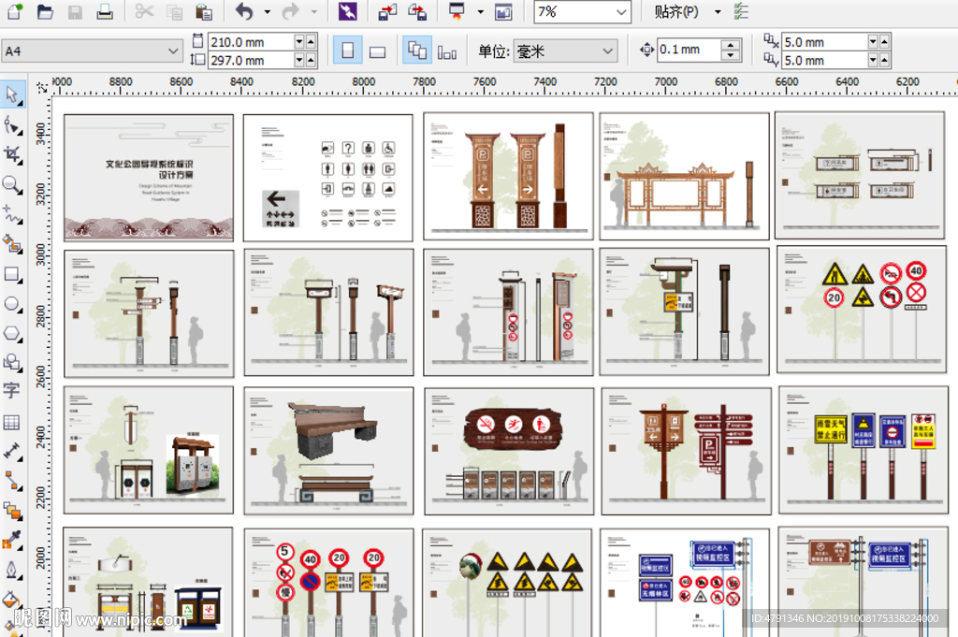Viewport: 958px width, 637px height.
Task: Click the vertical duplicate distance 5.0 mm field
Action: [825, 61]
